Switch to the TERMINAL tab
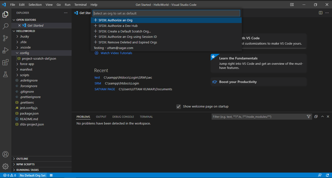Image resolution: width=332 pixels, height=178 pixels. point(146,117)
